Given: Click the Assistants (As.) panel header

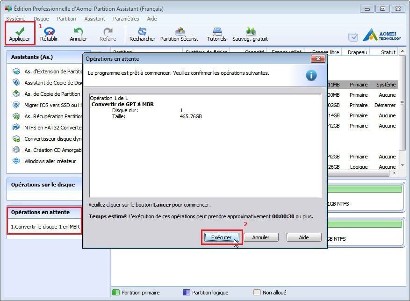Looking at the screenshot, I should 44,57.
